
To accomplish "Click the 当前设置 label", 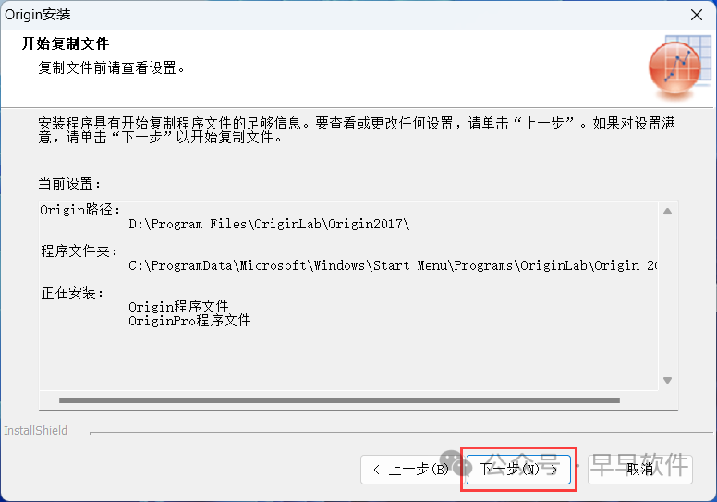I will 69,183.
